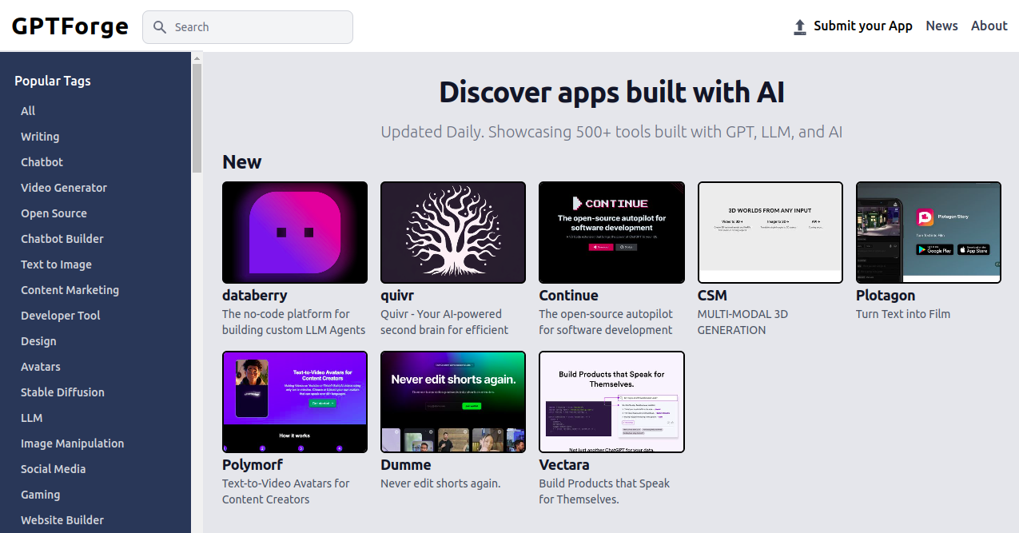The height and width of the screenshot is (533, 1019).
Task: Filter by the LLM tag
Action: [x=32, y=418]
